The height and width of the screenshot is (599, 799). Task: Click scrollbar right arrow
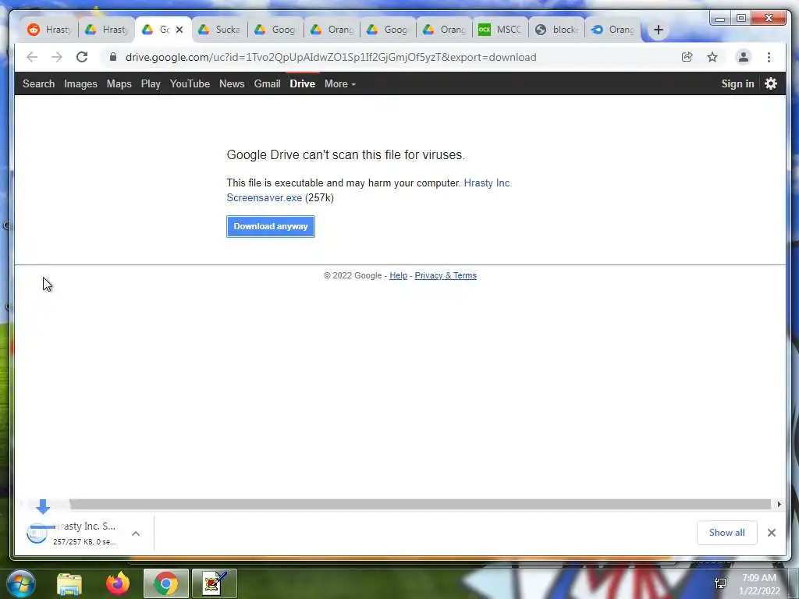[779, 505]
